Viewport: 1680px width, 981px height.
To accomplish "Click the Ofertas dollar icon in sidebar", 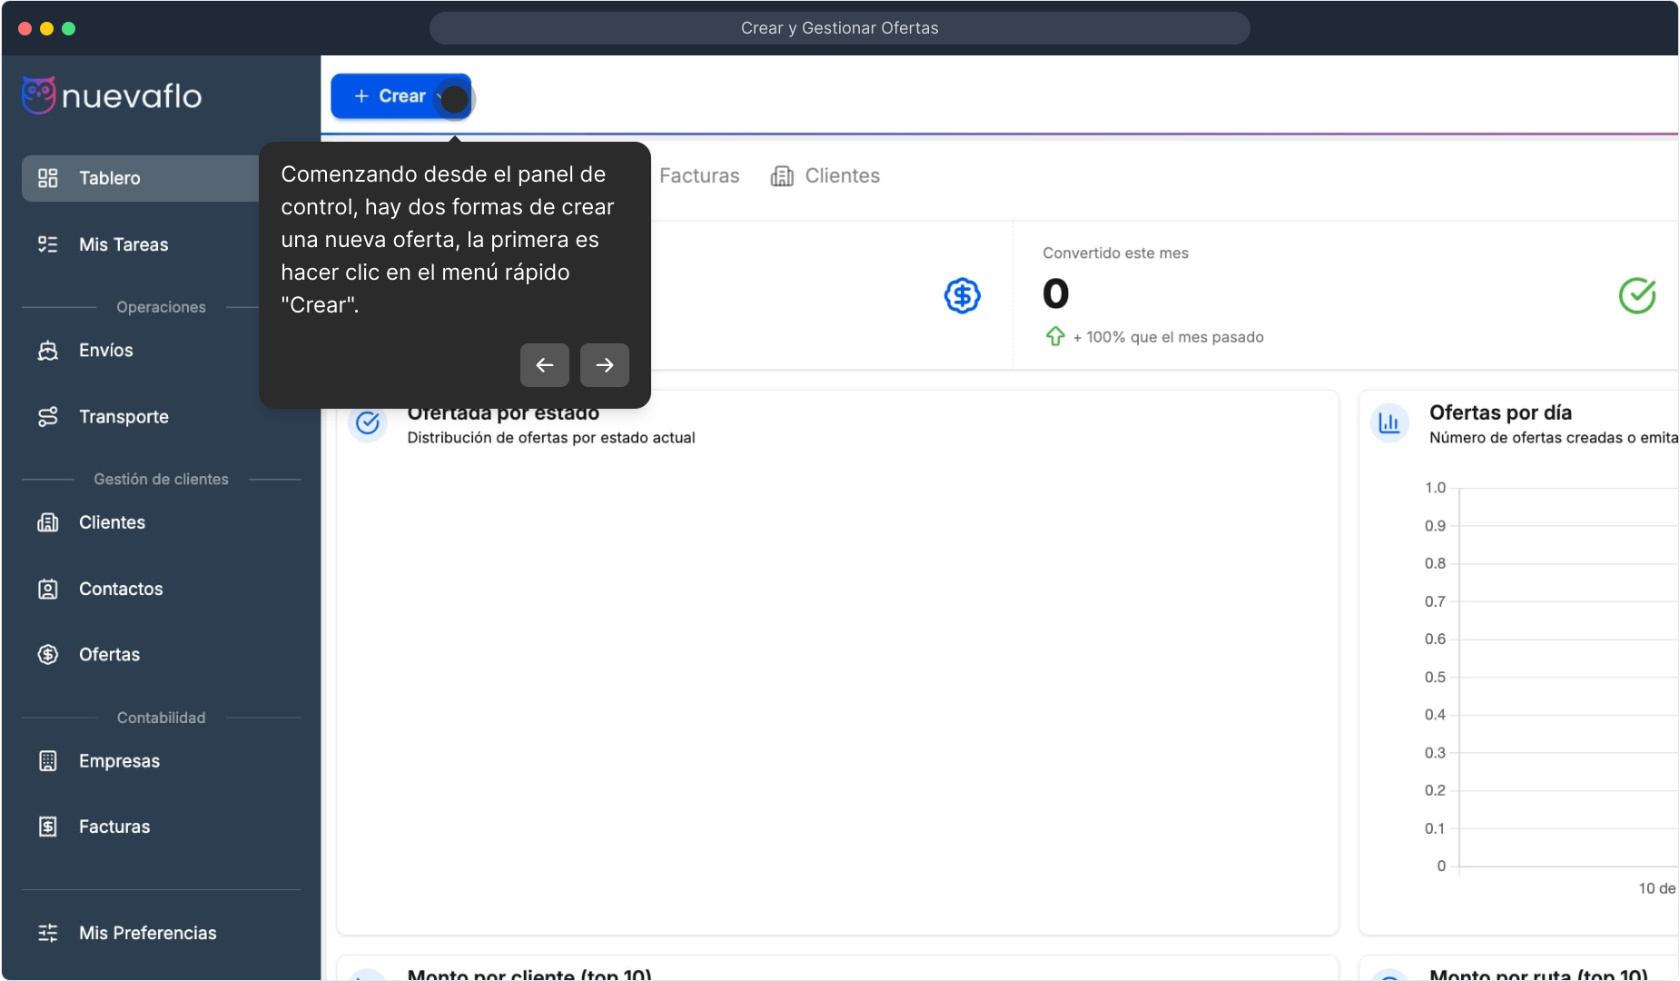I will click(x=48, y=655).
